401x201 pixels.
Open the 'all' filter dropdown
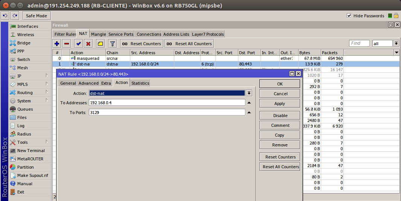click(x=396, y=43)
